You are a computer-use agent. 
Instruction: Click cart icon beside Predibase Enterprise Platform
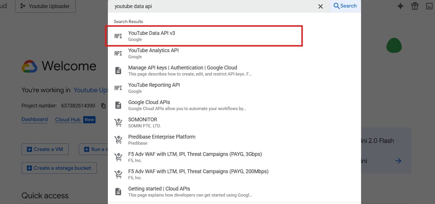[118, 140]
